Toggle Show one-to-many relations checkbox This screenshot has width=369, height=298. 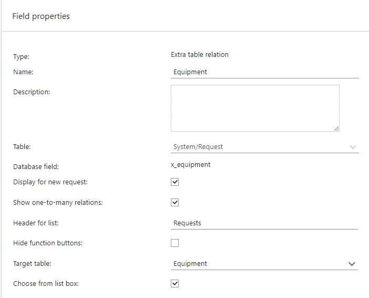175,202
